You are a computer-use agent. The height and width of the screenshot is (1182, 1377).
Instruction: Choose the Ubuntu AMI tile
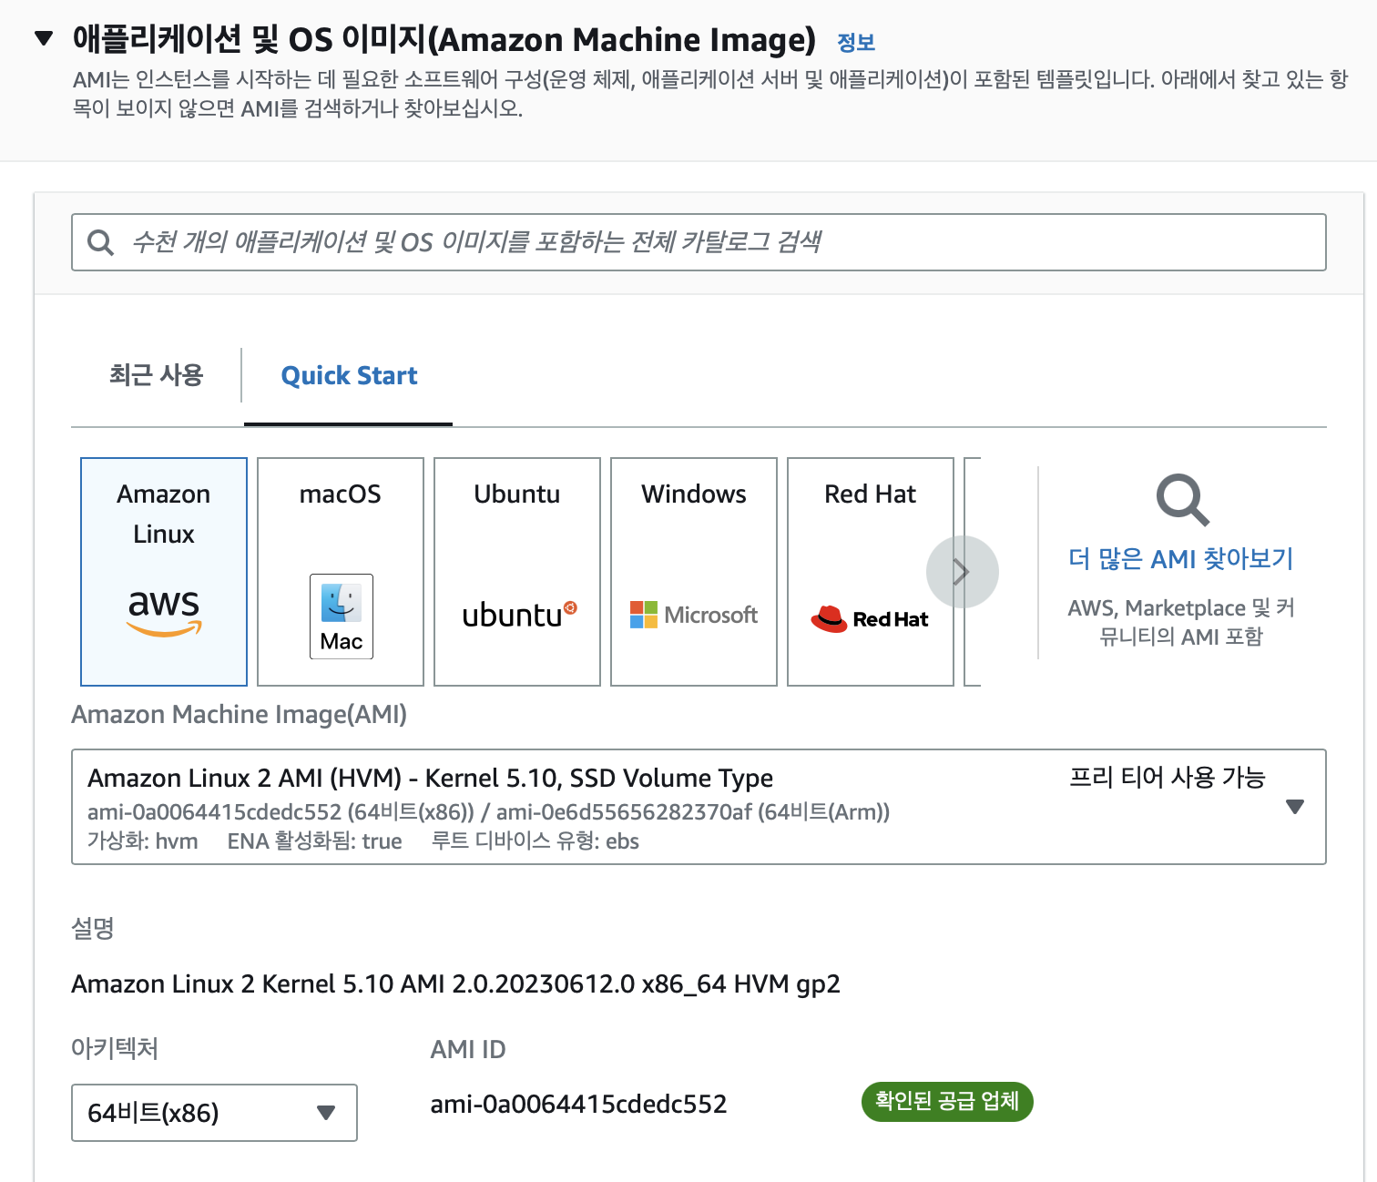coord(517,572)
